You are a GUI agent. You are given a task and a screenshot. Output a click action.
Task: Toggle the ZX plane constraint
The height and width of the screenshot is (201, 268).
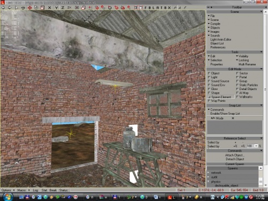click(x=69, y=8)
